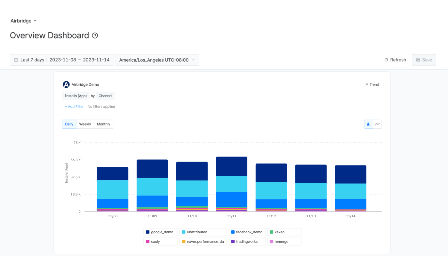Toggle remerge series in legend
This screenshot has width=448, height=256.
284,242
